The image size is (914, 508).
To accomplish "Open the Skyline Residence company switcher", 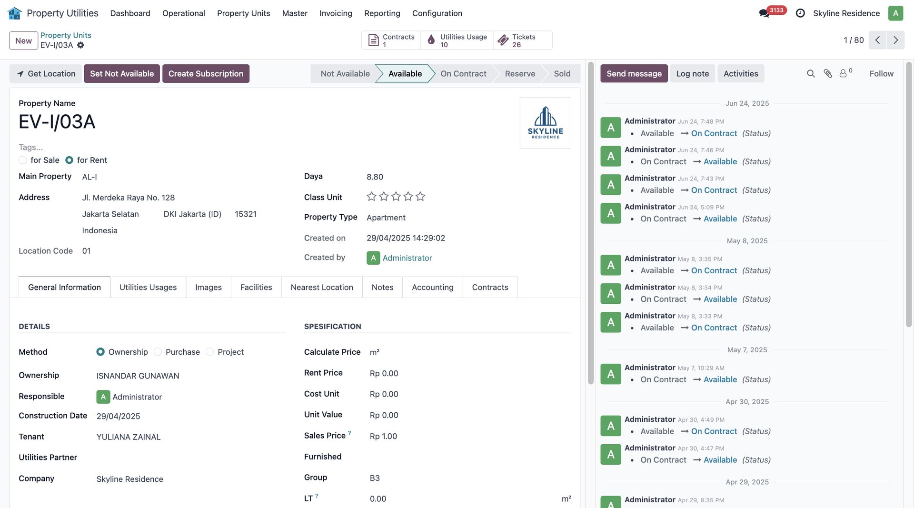I will point(846,13).
